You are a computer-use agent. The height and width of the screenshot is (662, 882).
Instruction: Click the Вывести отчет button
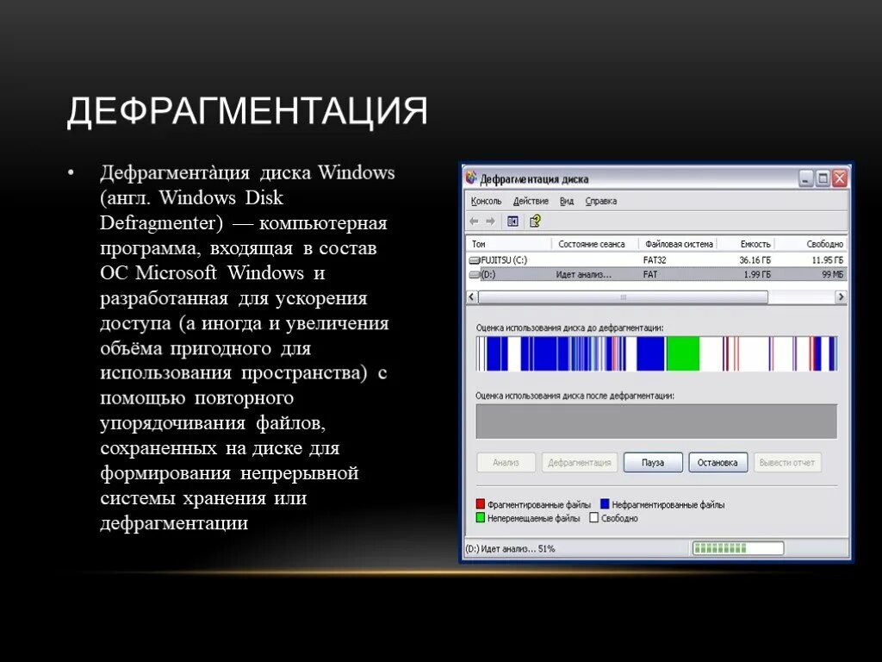(787, 462)
